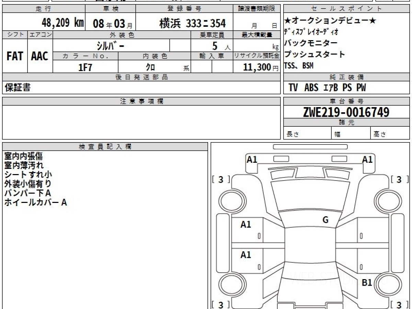The width and height of the screenshot is (412, 309).
Task: Select the mileage value 48,209 km
Action: (x=62, y=23)
